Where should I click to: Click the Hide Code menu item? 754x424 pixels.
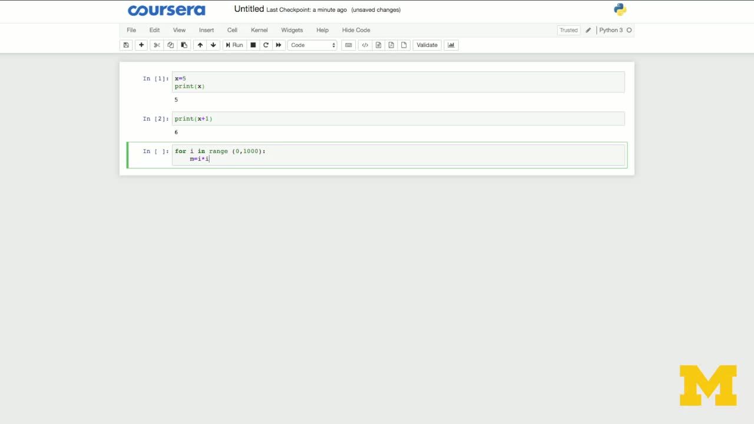click(x=356, y=30)
